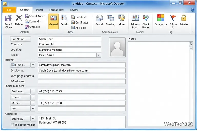Click the full name field showing Sarah Davis
The image size is (197, 131).
[70, 39]
